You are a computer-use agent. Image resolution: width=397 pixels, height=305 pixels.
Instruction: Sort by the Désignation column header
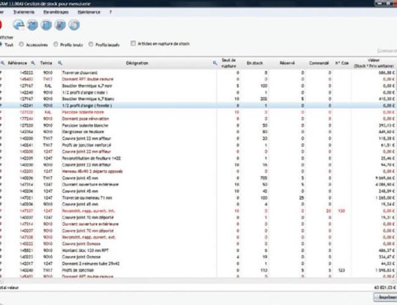(x=137, y=63)
